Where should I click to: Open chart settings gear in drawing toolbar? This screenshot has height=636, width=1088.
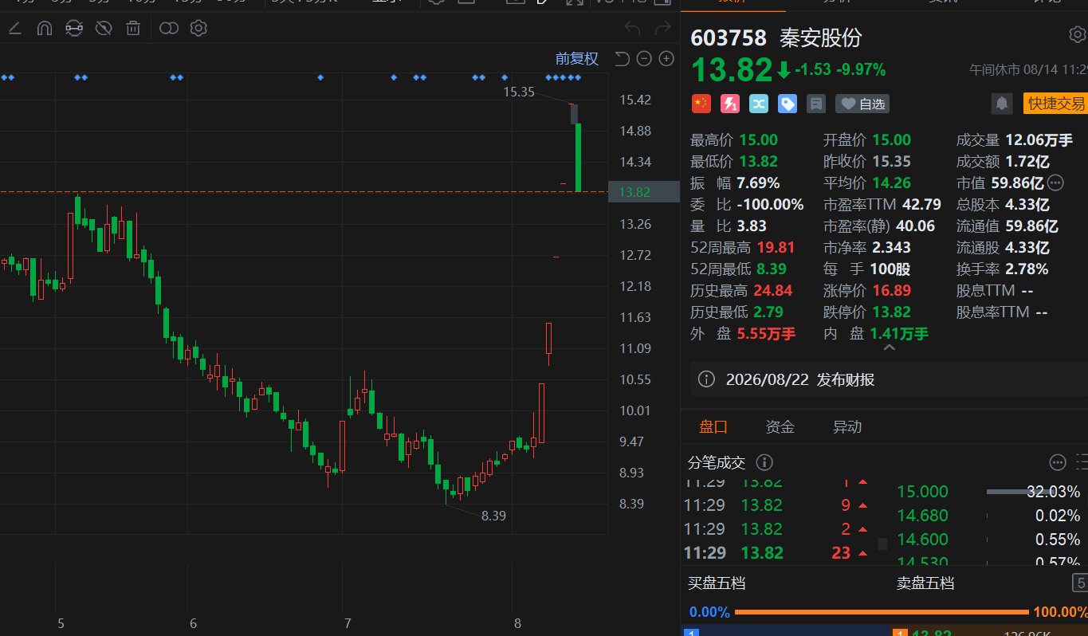[x=198, y=29]
